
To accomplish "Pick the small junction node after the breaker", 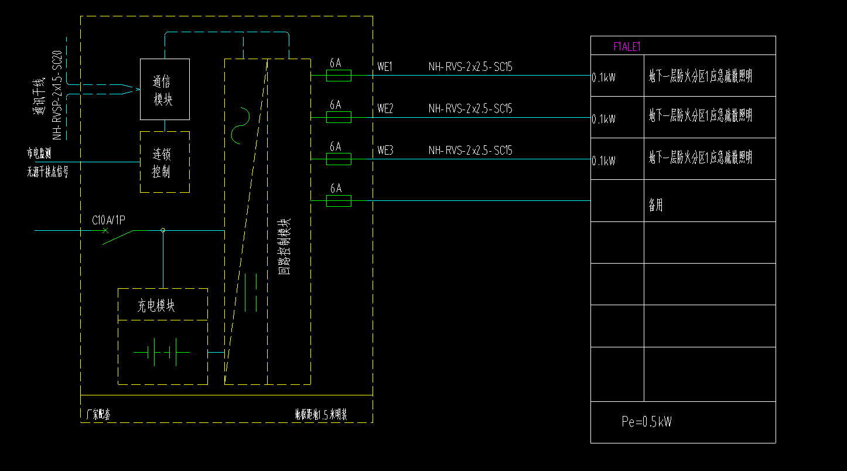I will tap(163, 230).
